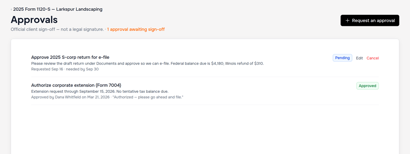Click the blue Pending status badge
The width and height of the screenshot is (410, 154).
(342, 58)
